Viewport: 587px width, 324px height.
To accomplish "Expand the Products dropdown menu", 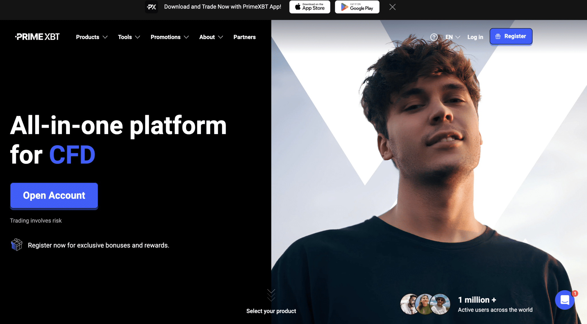I will click(x=91, y=37).
